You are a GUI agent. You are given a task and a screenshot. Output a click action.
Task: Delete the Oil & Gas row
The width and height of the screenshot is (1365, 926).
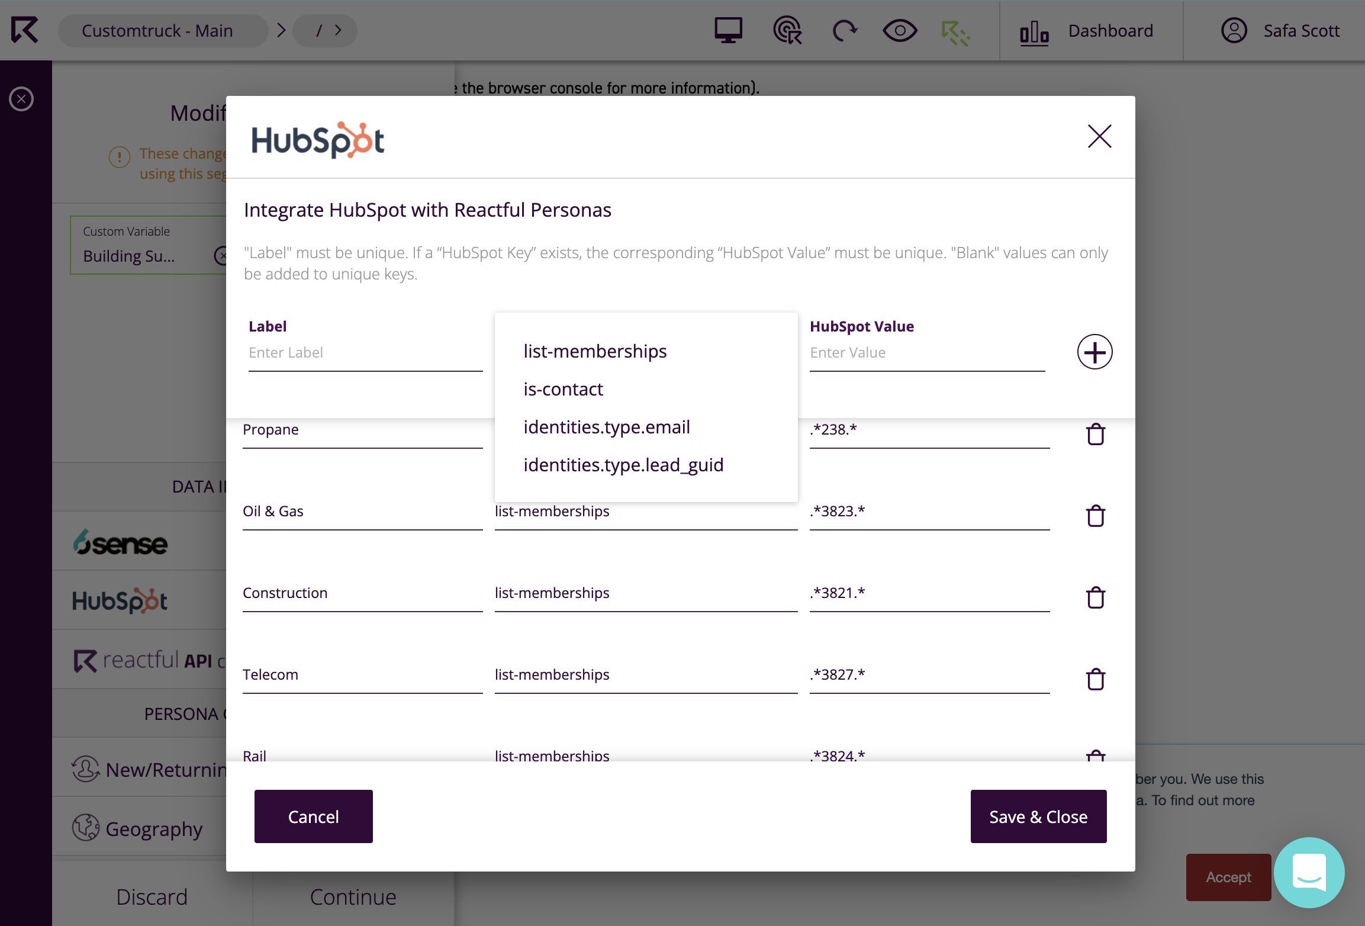(x=1096, y=516)
